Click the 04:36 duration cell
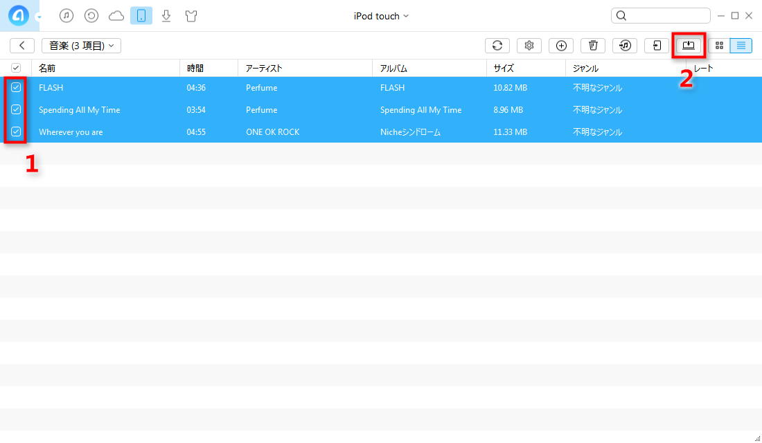 click(196, 88)
